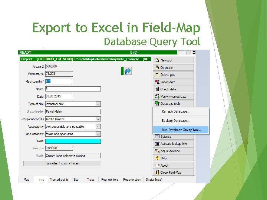Switch to the Trees tab
The width and height of the screenshot is (267, 200).
click(90, 180)
